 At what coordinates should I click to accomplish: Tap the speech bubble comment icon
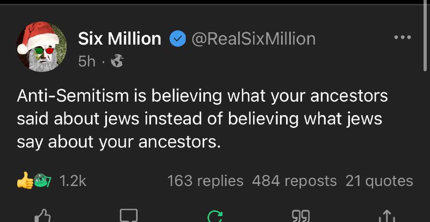coord(128,216)
